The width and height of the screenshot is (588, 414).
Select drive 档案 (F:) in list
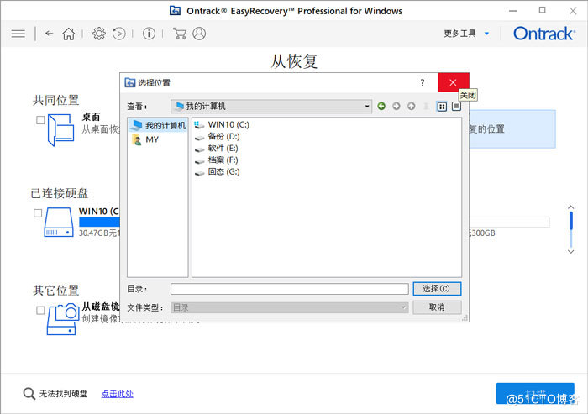(x=217, y=160)
